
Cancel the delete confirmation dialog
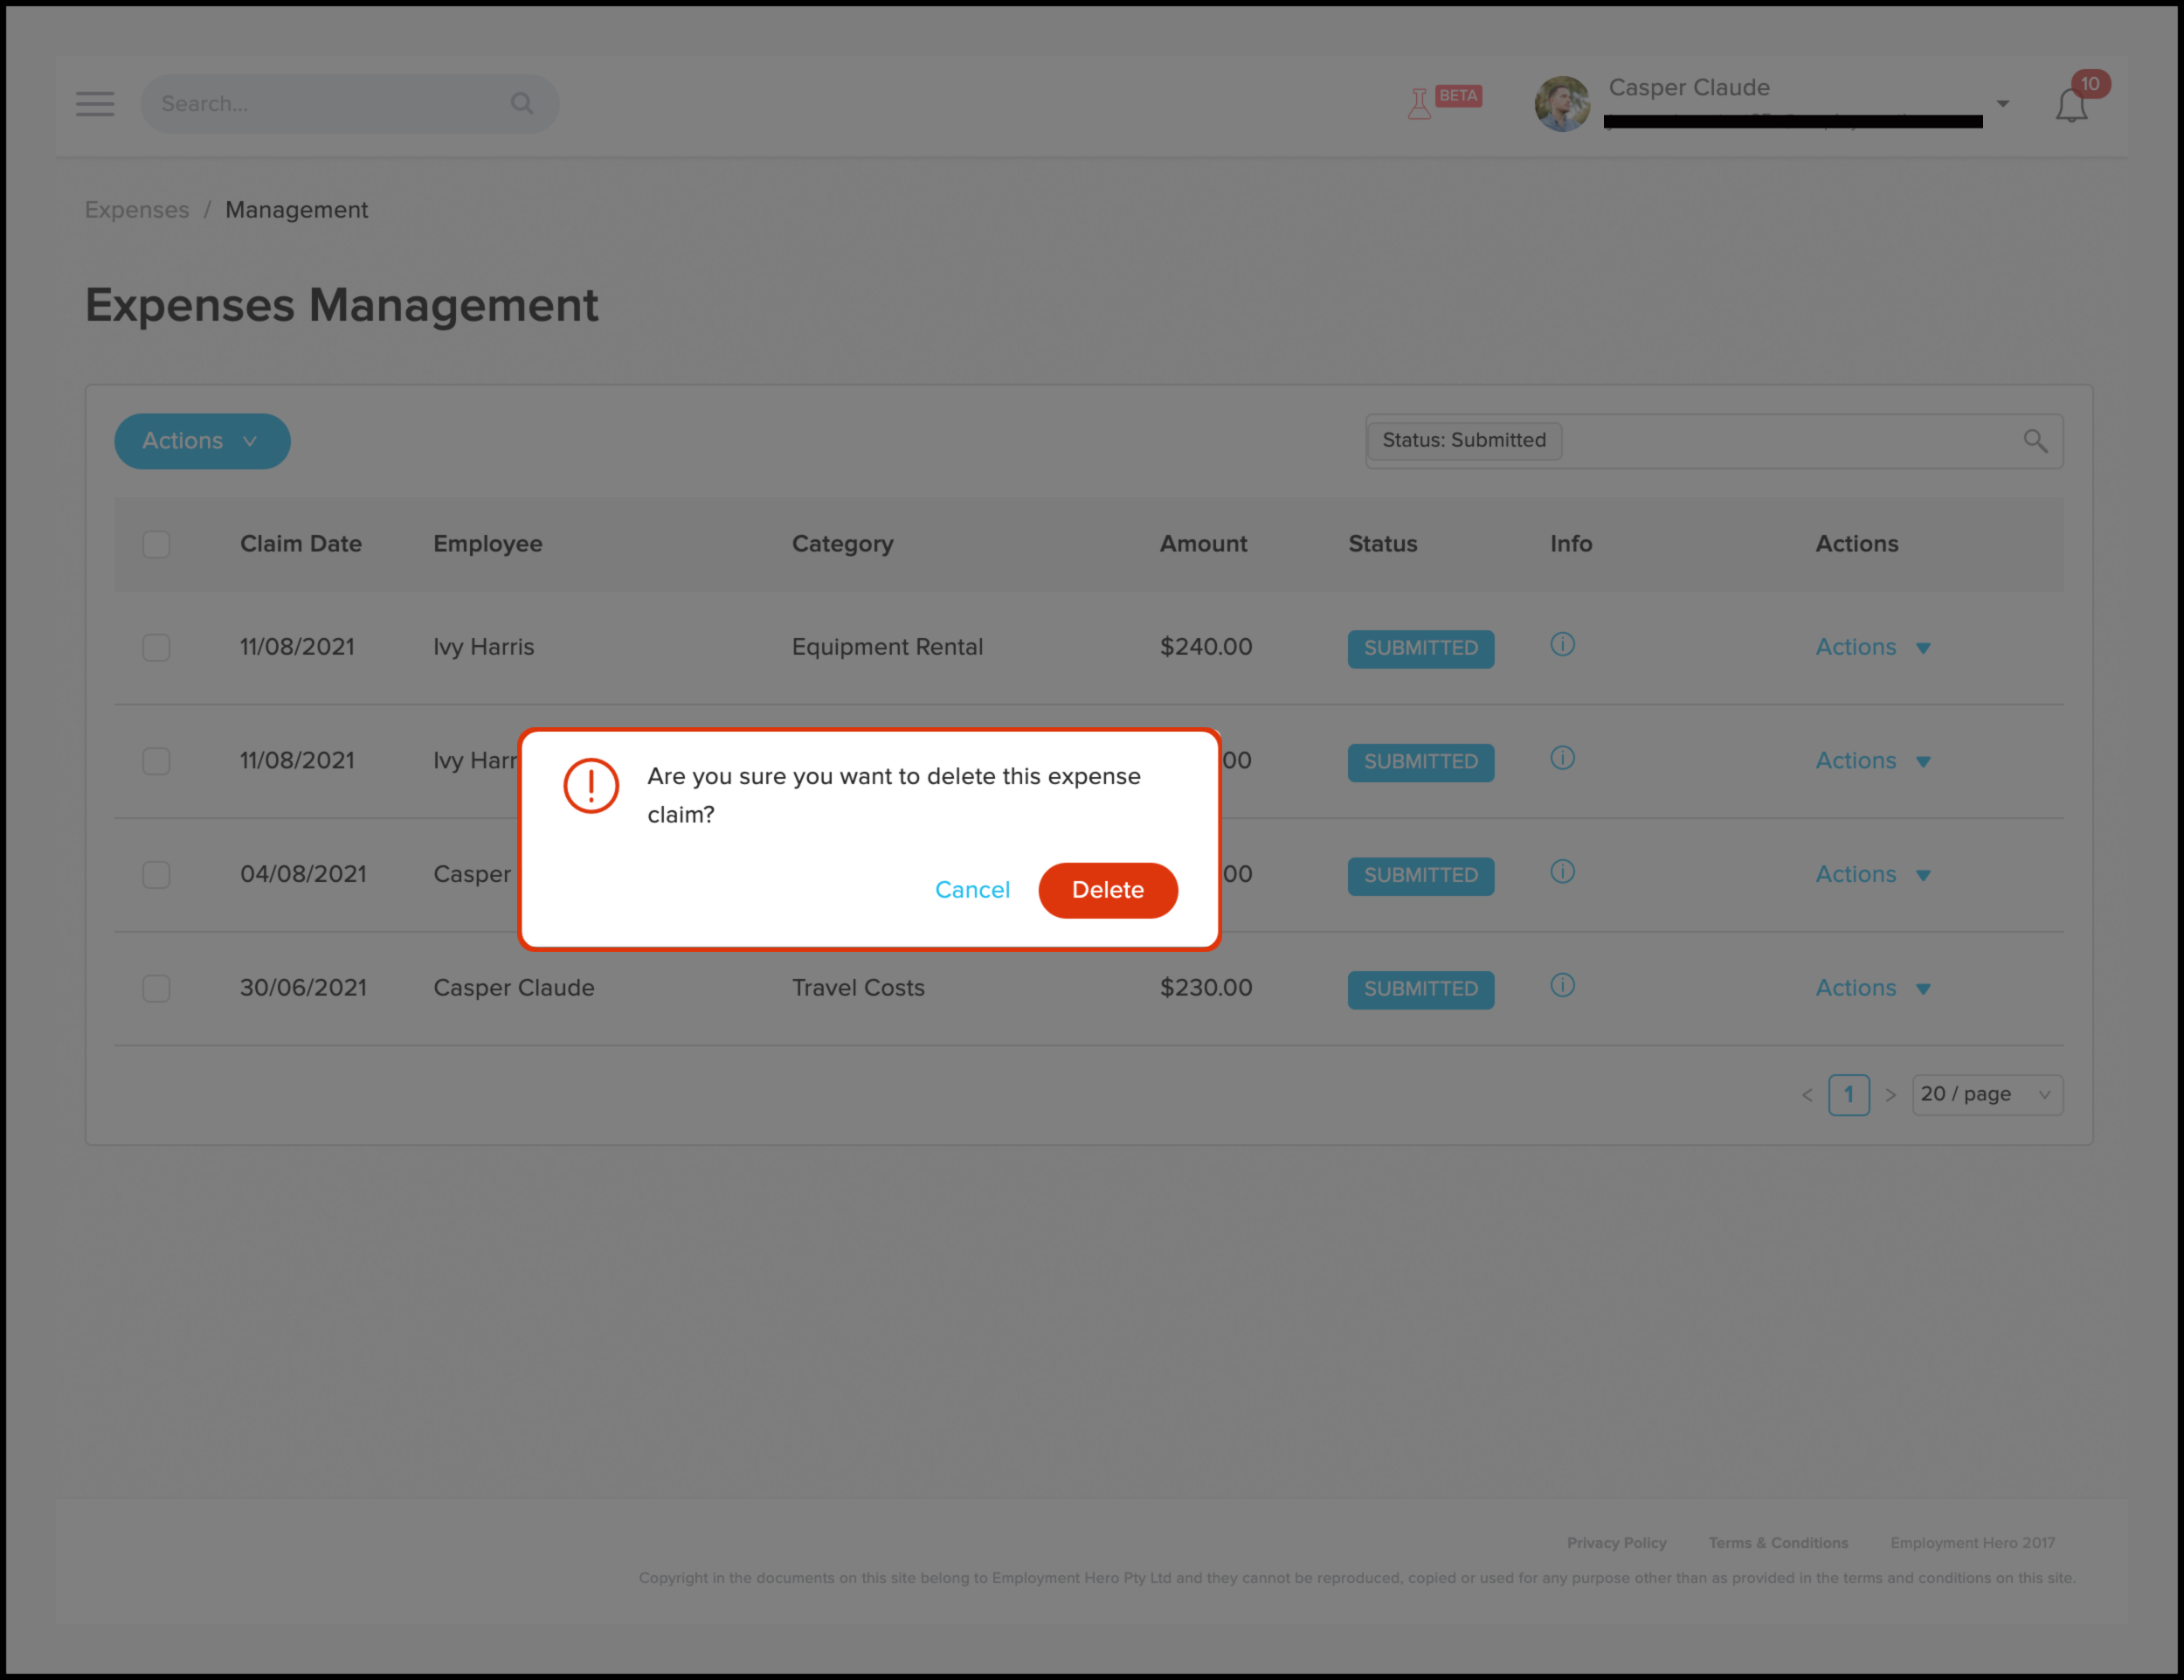tap(971, 890)
